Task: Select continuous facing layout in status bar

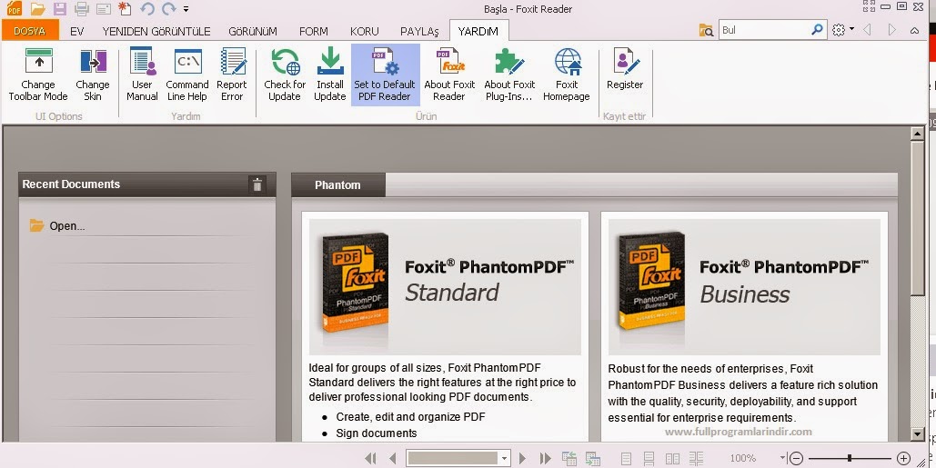Action: 696,459
